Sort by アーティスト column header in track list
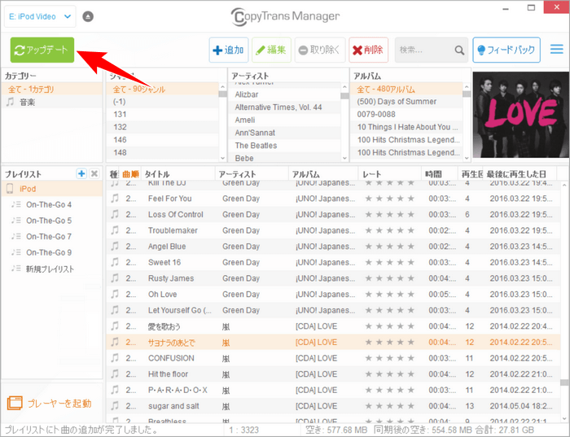570x437 pixels. click(252, 174)
